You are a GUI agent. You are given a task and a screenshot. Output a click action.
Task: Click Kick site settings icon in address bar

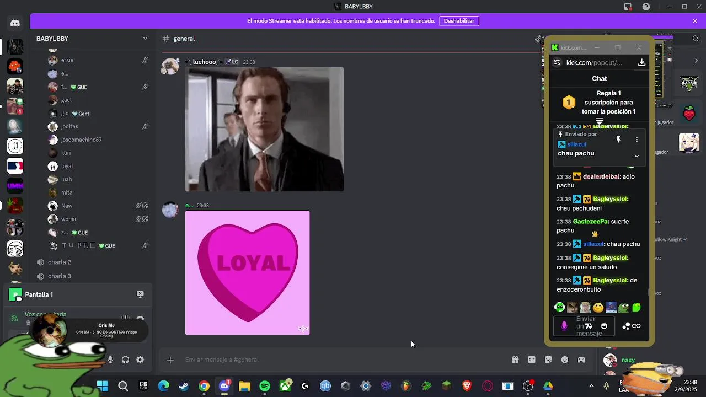click(557, 62)
